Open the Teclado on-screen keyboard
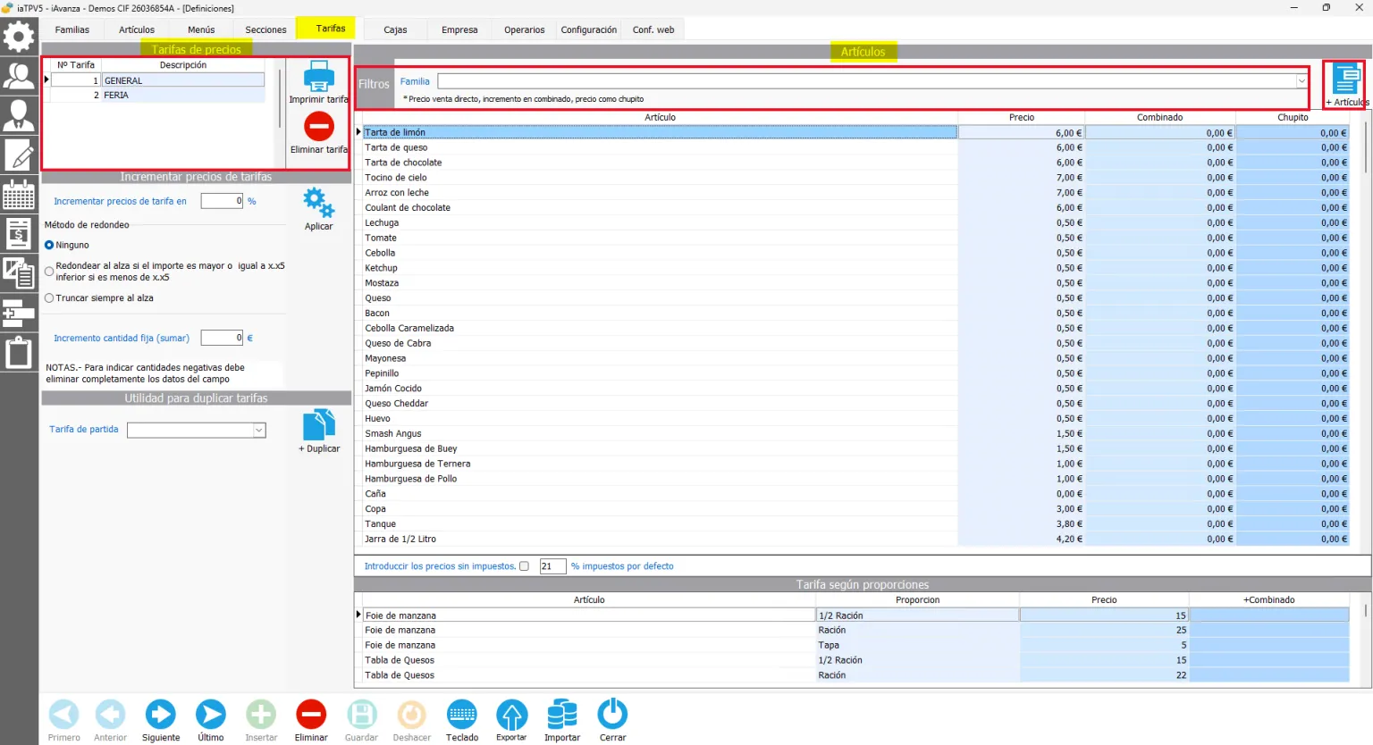Viewport: 1373px width, 745px height. pyautogui.click(x=462, y=715)
